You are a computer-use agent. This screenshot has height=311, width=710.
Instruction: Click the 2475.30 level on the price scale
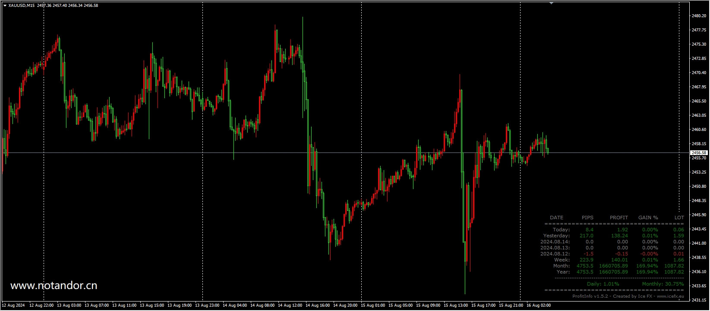click(699, 44)
